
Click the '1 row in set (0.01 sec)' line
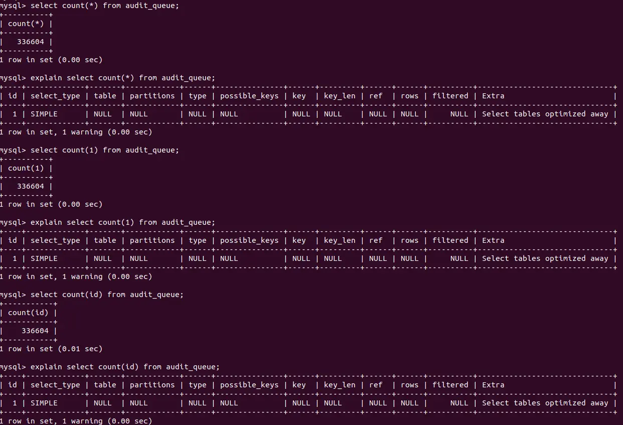[51, 349]
